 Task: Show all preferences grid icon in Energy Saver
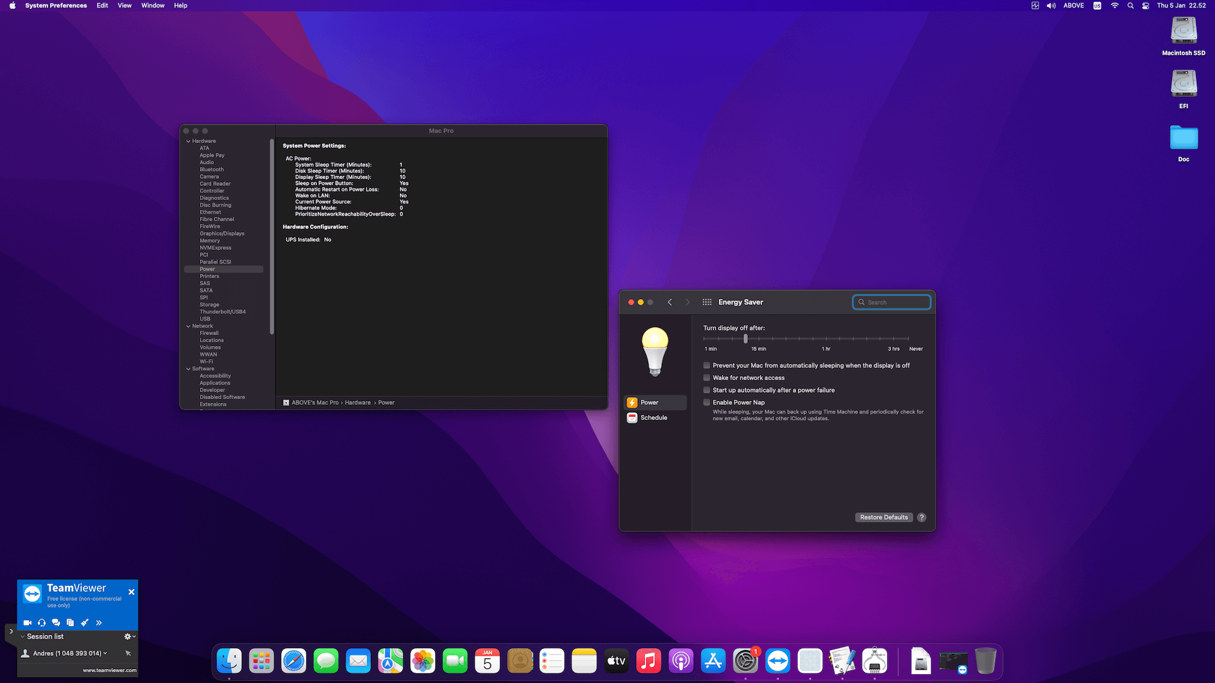pos(707,302)
